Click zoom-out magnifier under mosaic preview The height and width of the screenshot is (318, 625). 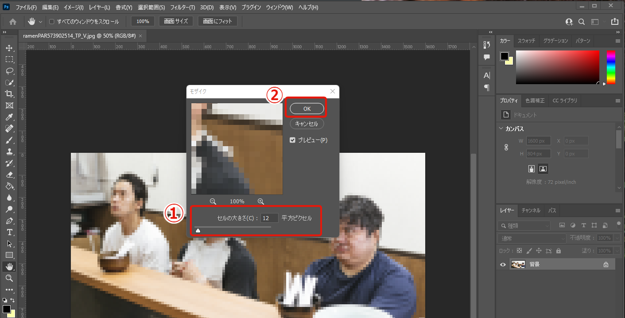213,202
